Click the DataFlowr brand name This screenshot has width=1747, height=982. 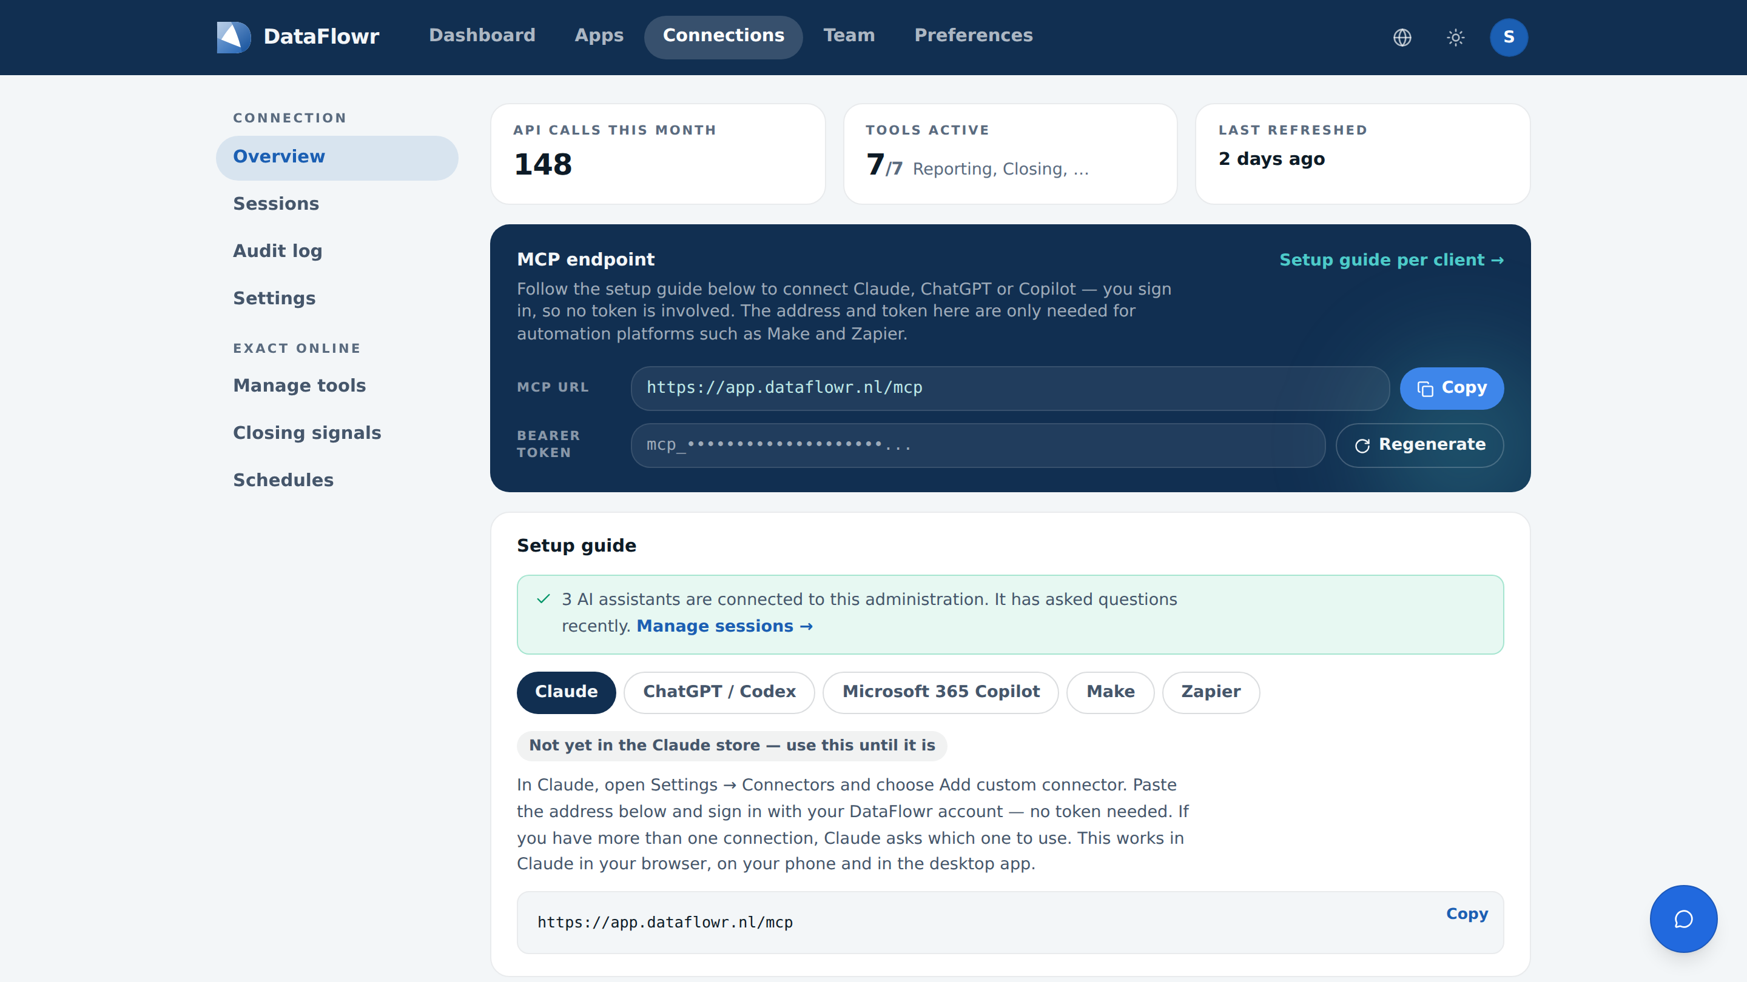point(321,36)
